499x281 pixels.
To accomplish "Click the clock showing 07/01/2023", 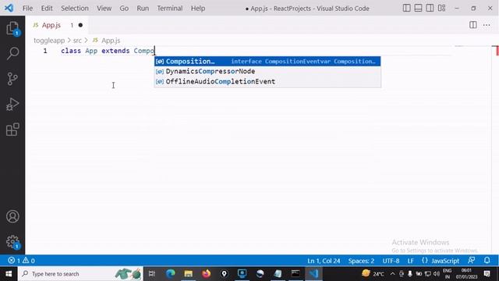I will [x=466, y=274].
